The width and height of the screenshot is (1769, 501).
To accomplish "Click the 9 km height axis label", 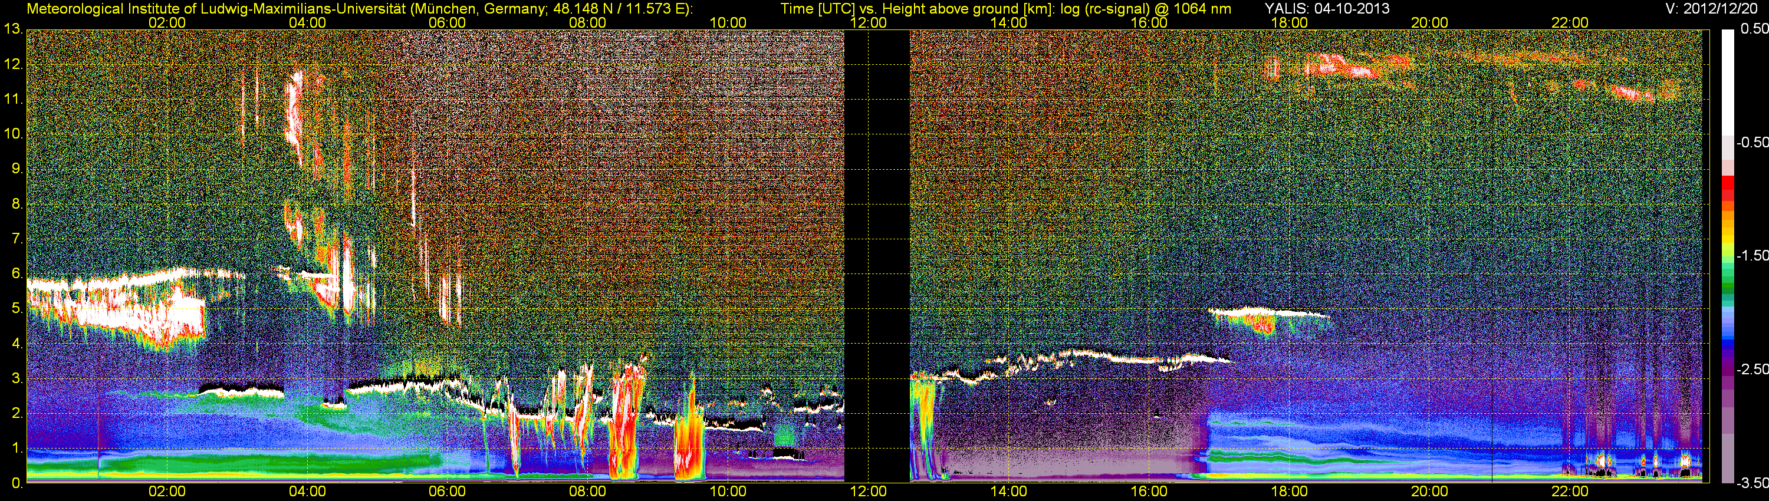I will 17,169.
